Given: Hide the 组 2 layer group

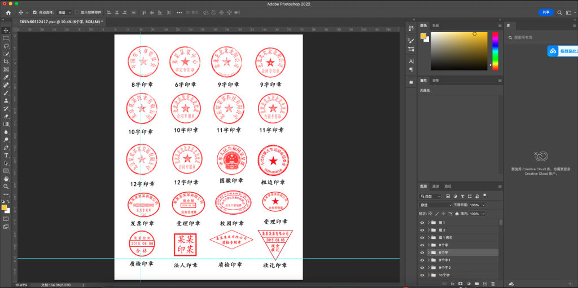Looking at the screenshot, I should tap(422, 230).
